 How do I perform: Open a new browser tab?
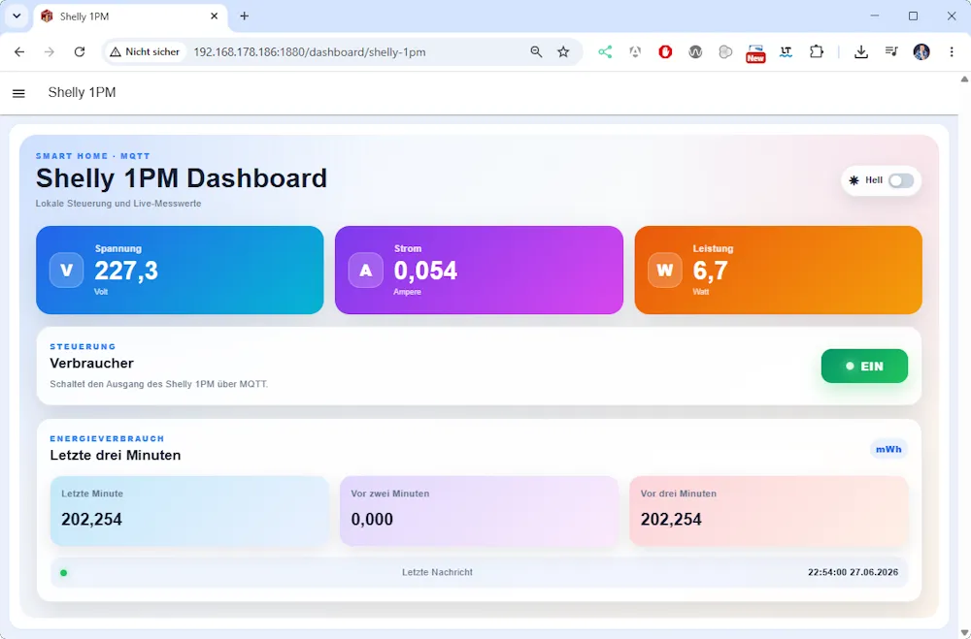[x=244, y=16]
